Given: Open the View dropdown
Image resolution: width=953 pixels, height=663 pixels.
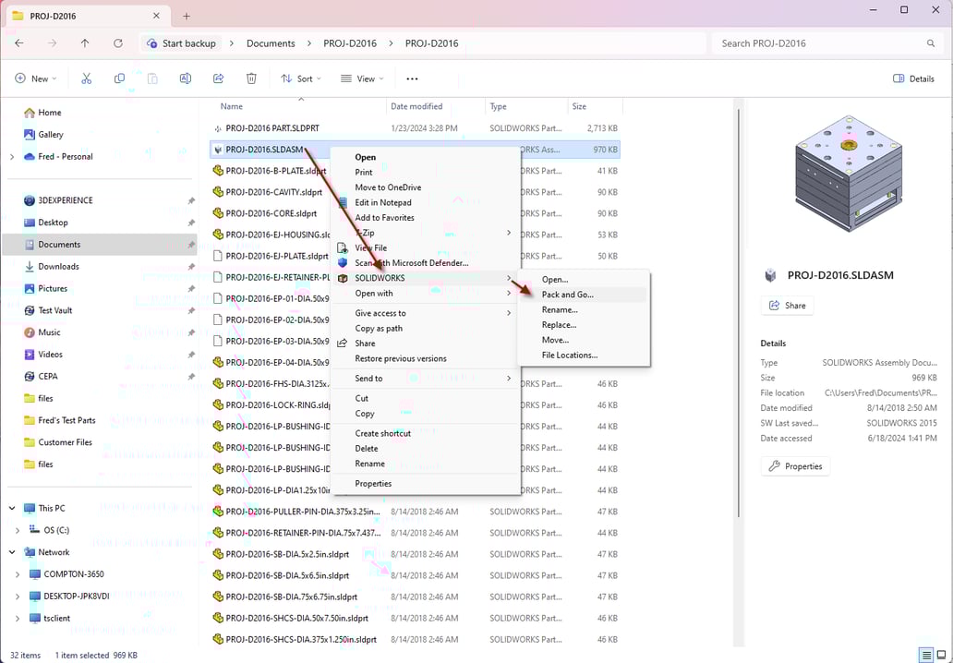Looking at the screenshot, I should (x=361, y=78).
